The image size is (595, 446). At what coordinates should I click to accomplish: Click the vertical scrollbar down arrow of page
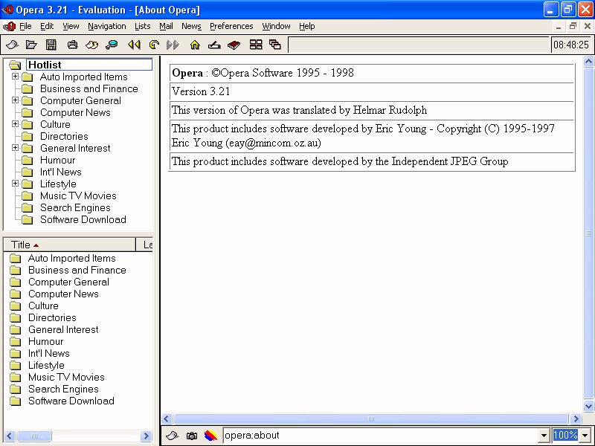[588, 406]
